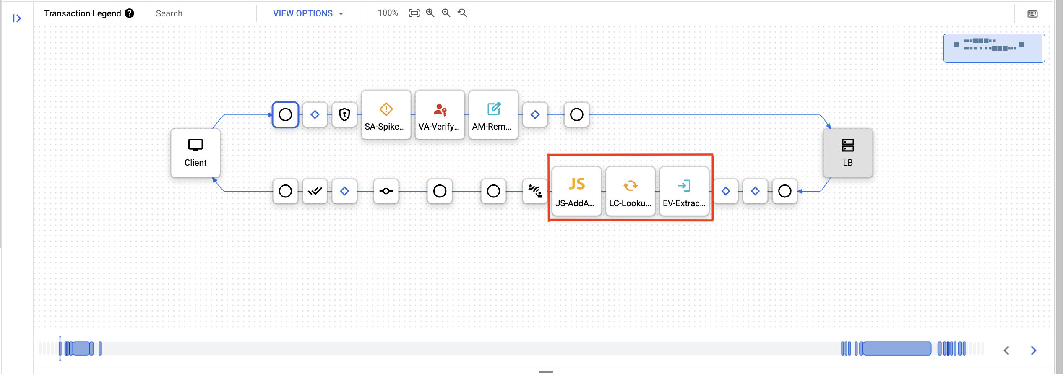Go to the previous timeline transaction arrow

coord(1006,351)
